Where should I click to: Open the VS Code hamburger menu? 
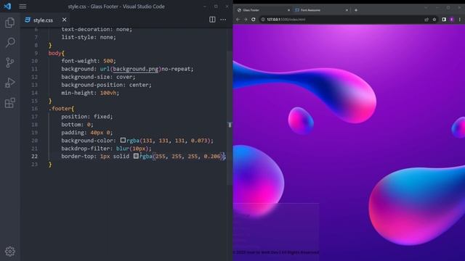(23, 7)
